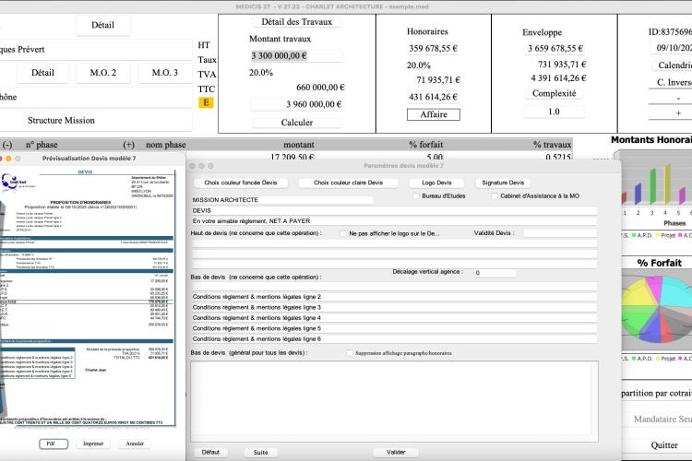The width and height of the screenshot is (692, 461).
Task: Click the top Détail button above Prévert
Action: point(102,25)
